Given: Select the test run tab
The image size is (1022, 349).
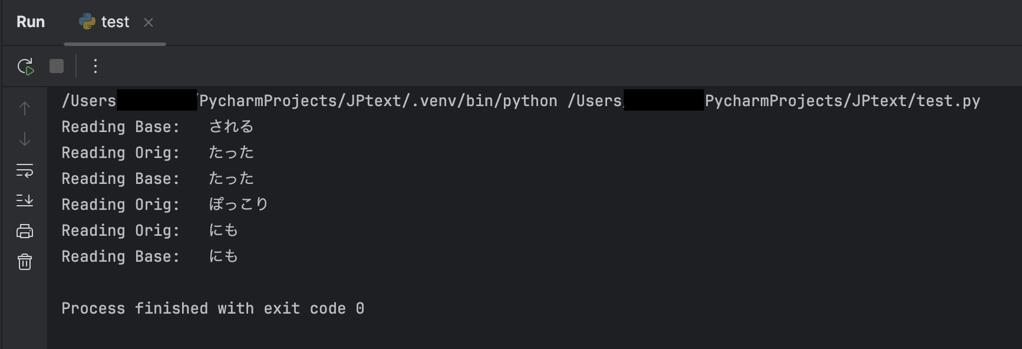Looking at the screenshot, I should (x=115, y=22).
